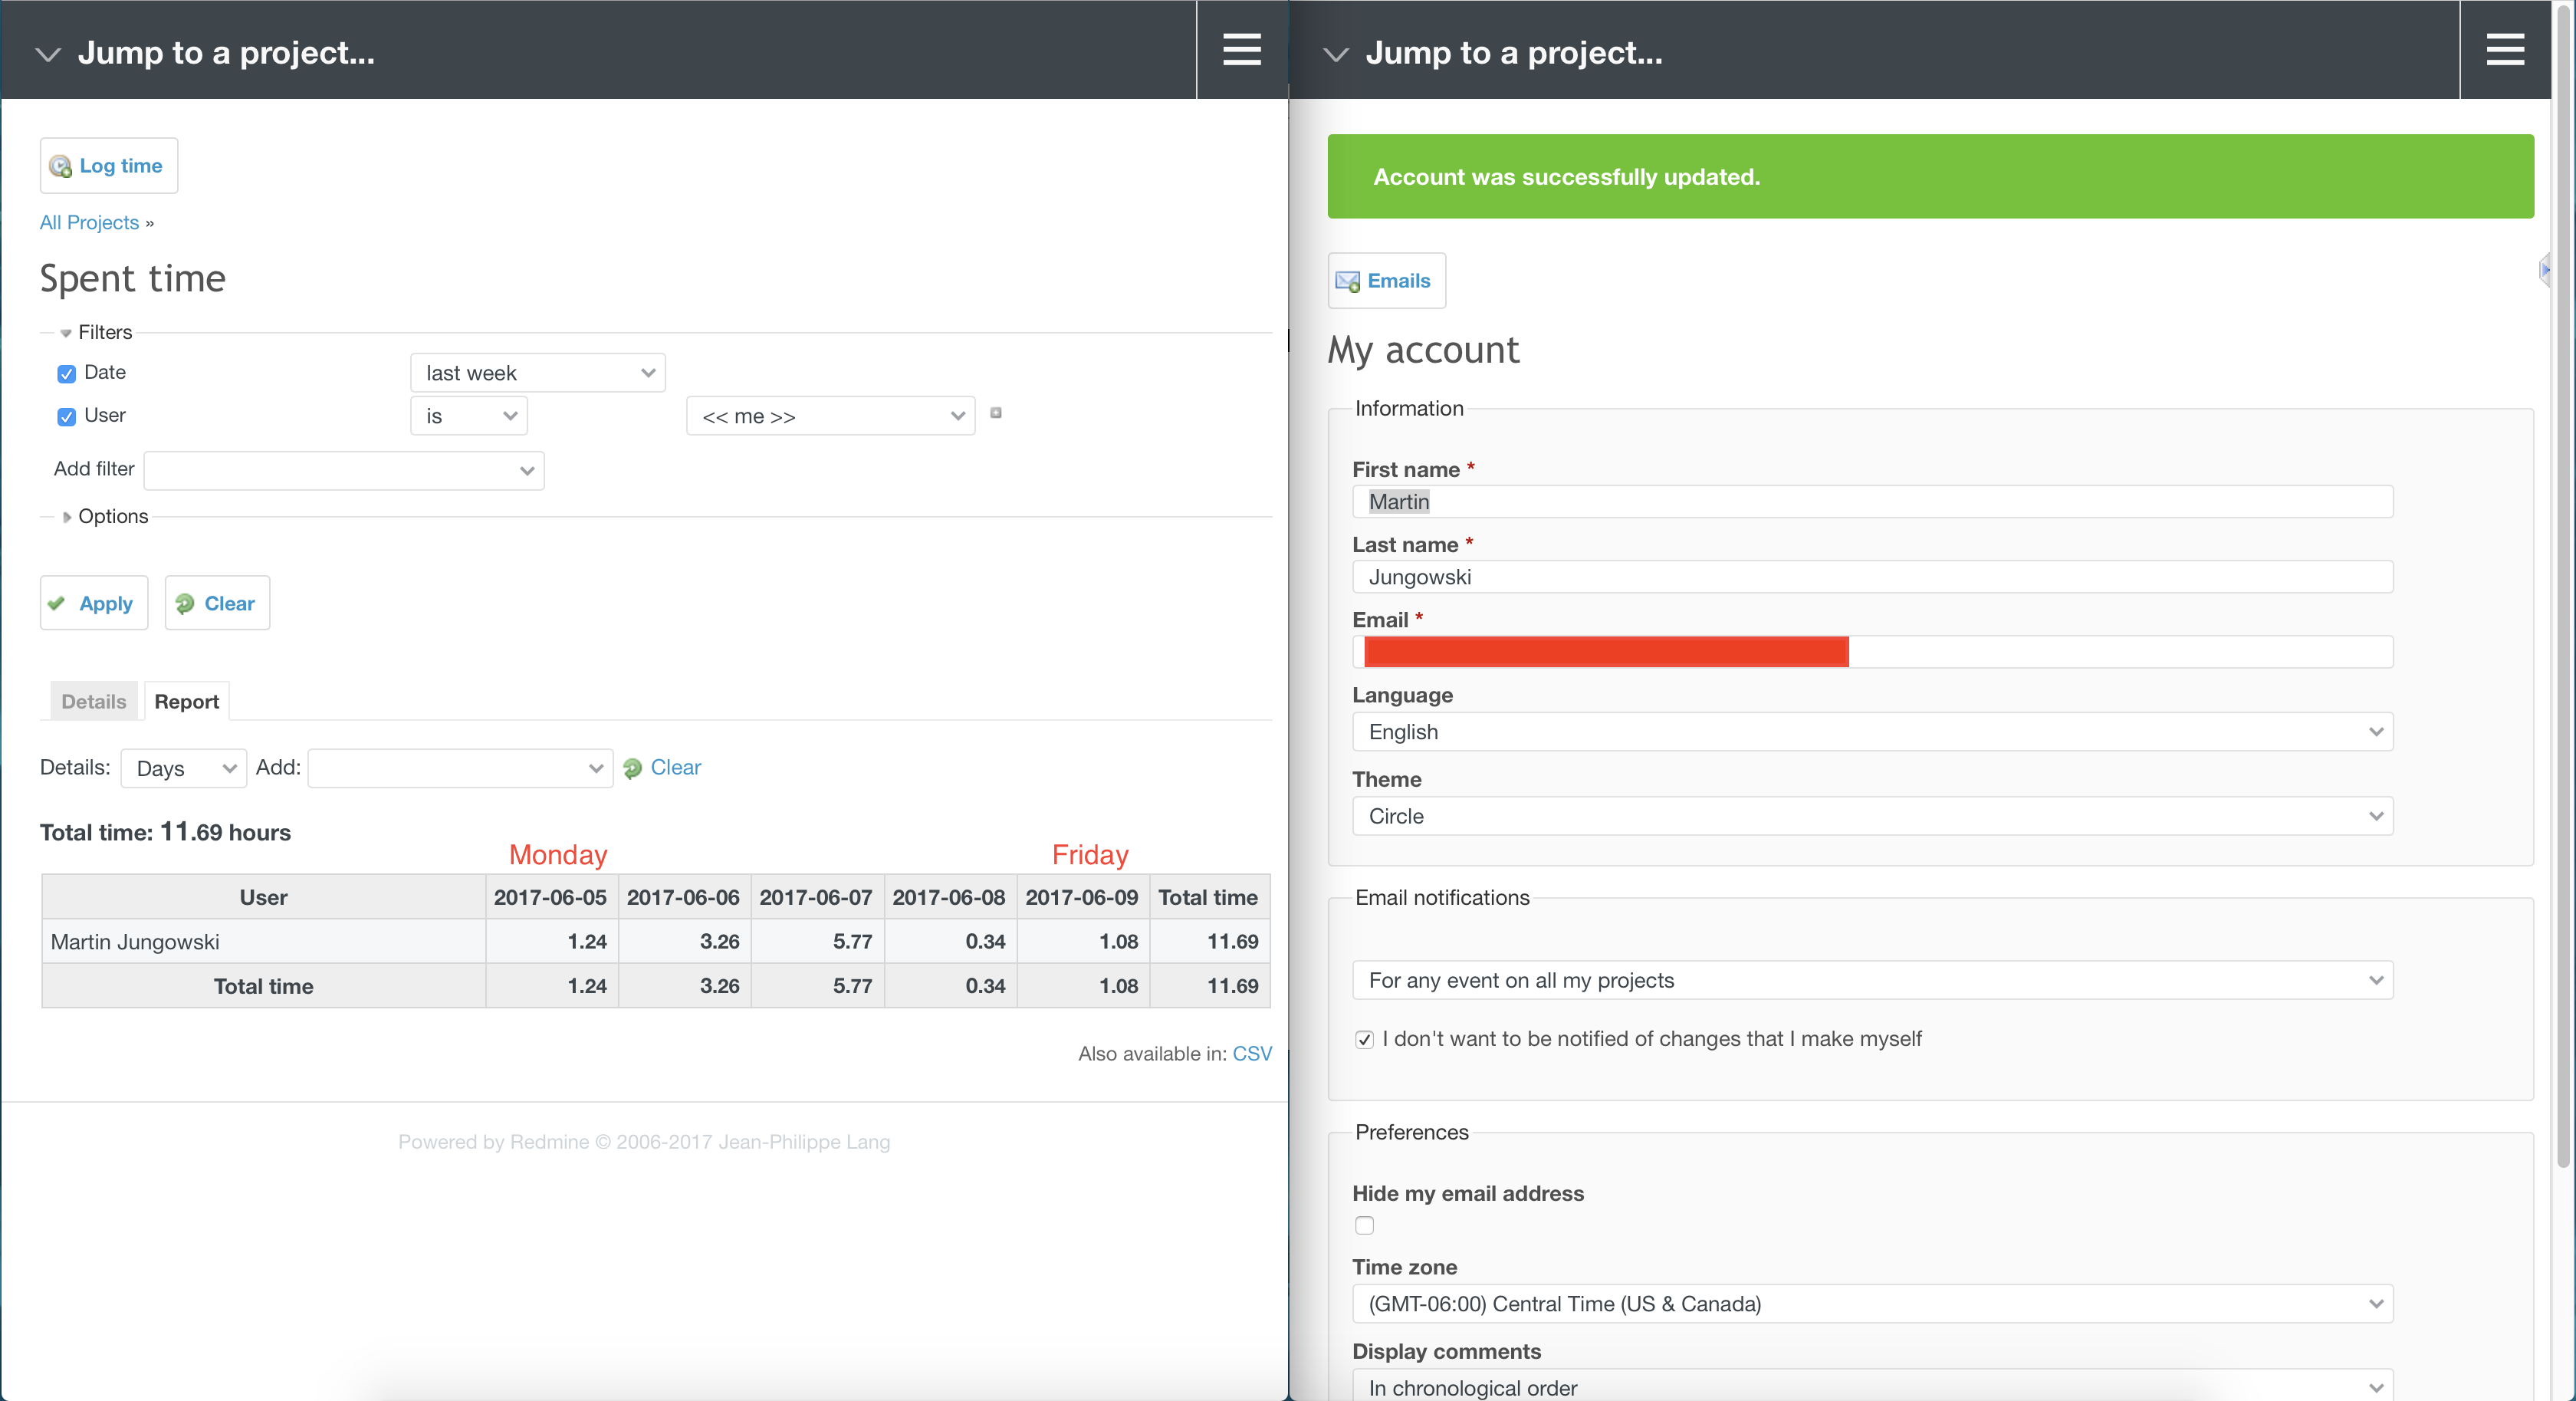Click the Emails button

coord(1386,281)
